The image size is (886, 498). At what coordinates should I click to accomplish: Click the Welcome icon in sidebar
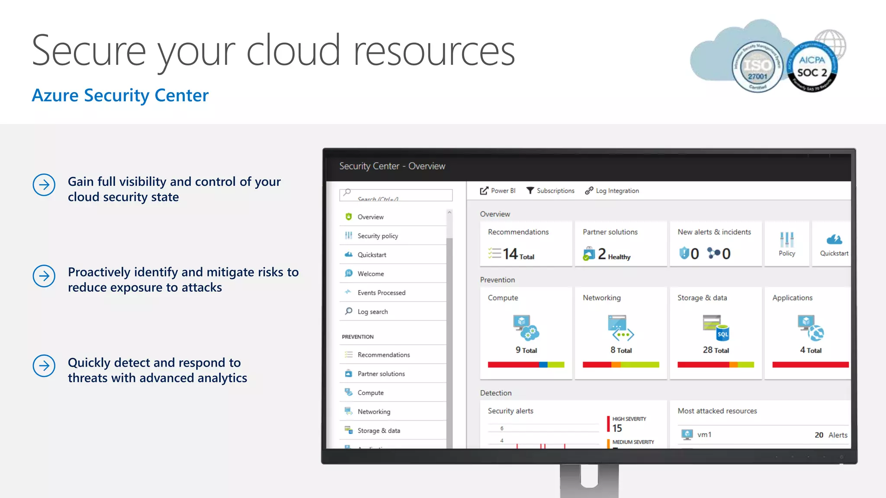click(349, 273)
